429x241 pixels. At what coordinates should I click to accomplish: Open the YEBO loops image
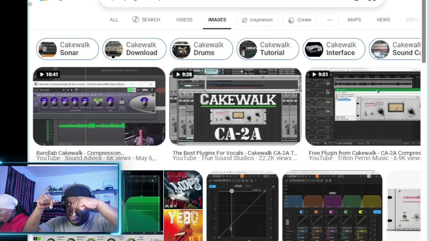click(x=183, y=225)
